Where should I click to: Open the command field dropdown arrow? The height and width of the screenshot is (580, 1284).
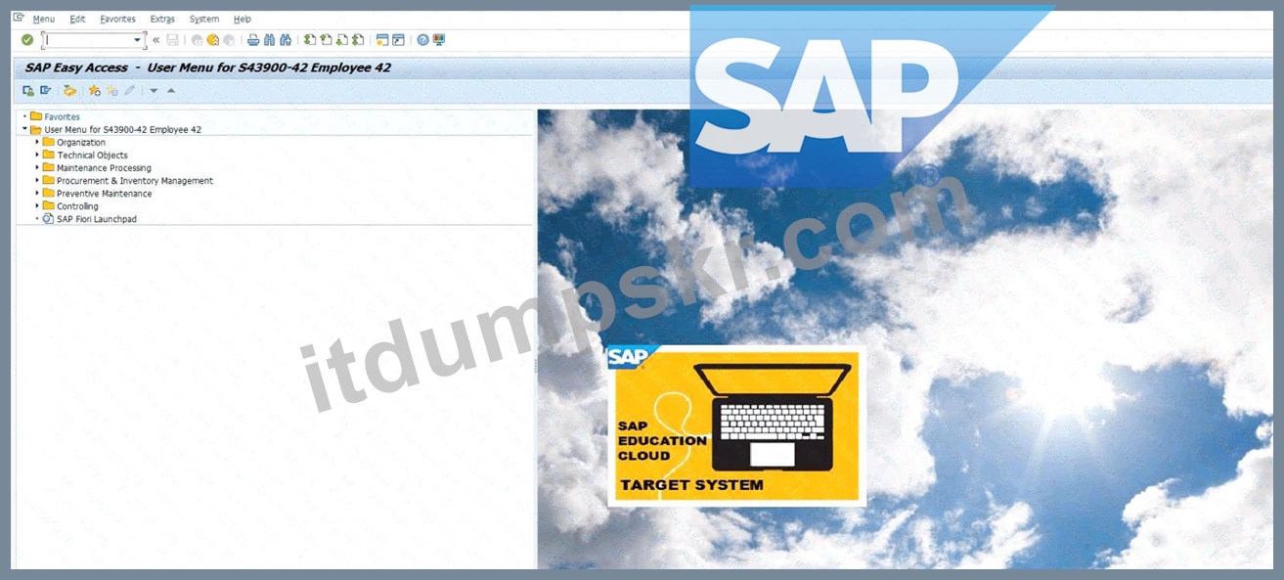click(138, 40)
